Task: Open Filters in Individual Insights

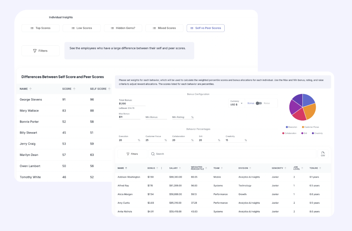Action: coord(40,51)
